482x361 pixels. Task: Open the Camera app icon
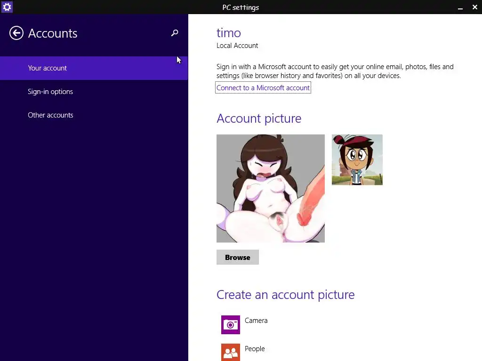(231, 324)
